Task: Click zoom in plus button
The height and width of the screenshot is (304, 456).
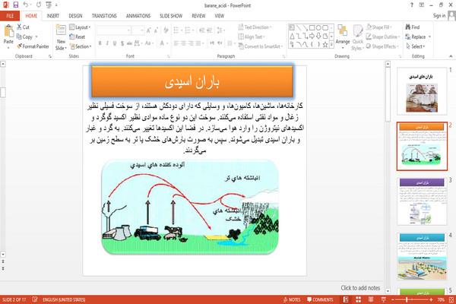Action: pyautogui.click(x=431, y=299)
